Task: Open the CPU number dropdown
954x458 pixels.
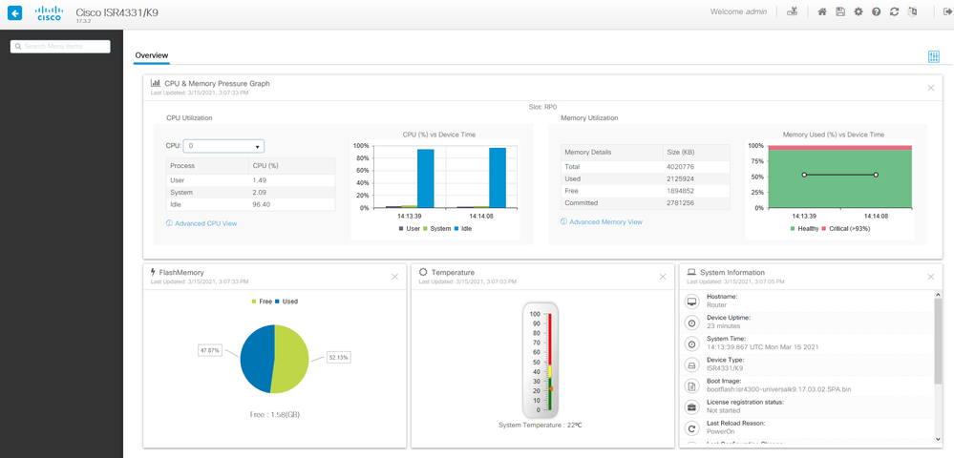Action: 223,146
